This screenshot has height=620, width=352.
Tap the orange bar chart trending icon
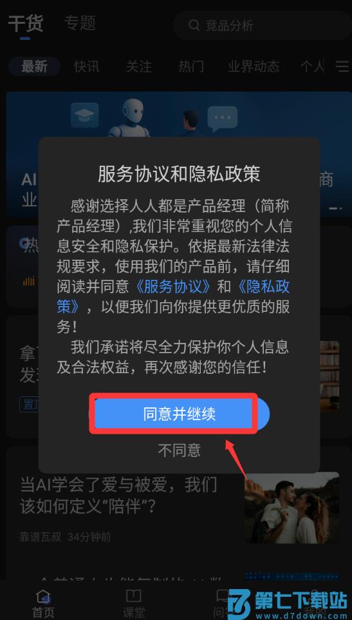click(x=29, y=281)
